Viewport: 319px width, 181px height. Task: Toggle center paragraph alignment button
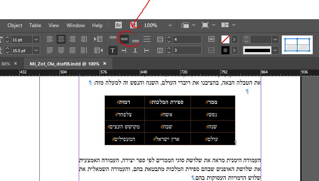pos(61,39)
